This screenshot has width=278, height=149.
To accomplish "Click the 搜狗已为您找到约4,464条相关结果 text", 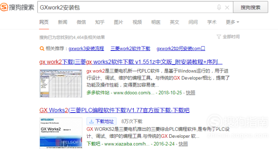I will 72,37.
